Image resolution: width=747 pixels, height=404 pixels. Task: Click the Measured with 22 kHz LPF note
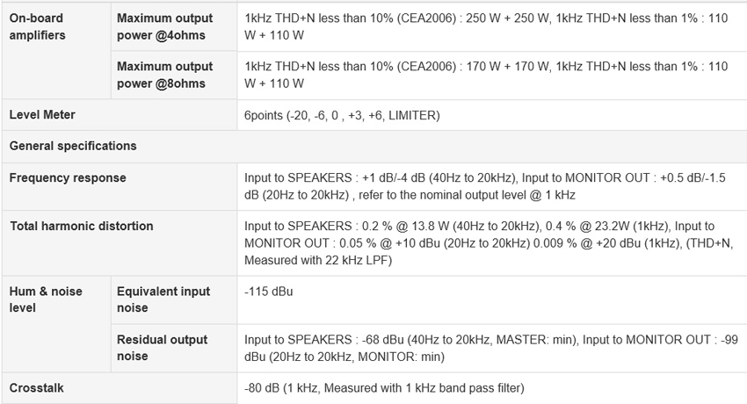(x=318, y=260)
